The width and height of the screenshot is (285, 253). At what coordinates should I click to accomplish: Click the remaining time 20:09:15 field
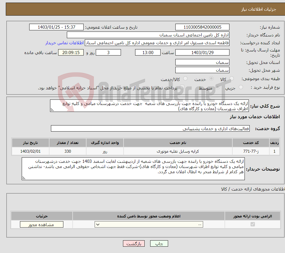71,53
